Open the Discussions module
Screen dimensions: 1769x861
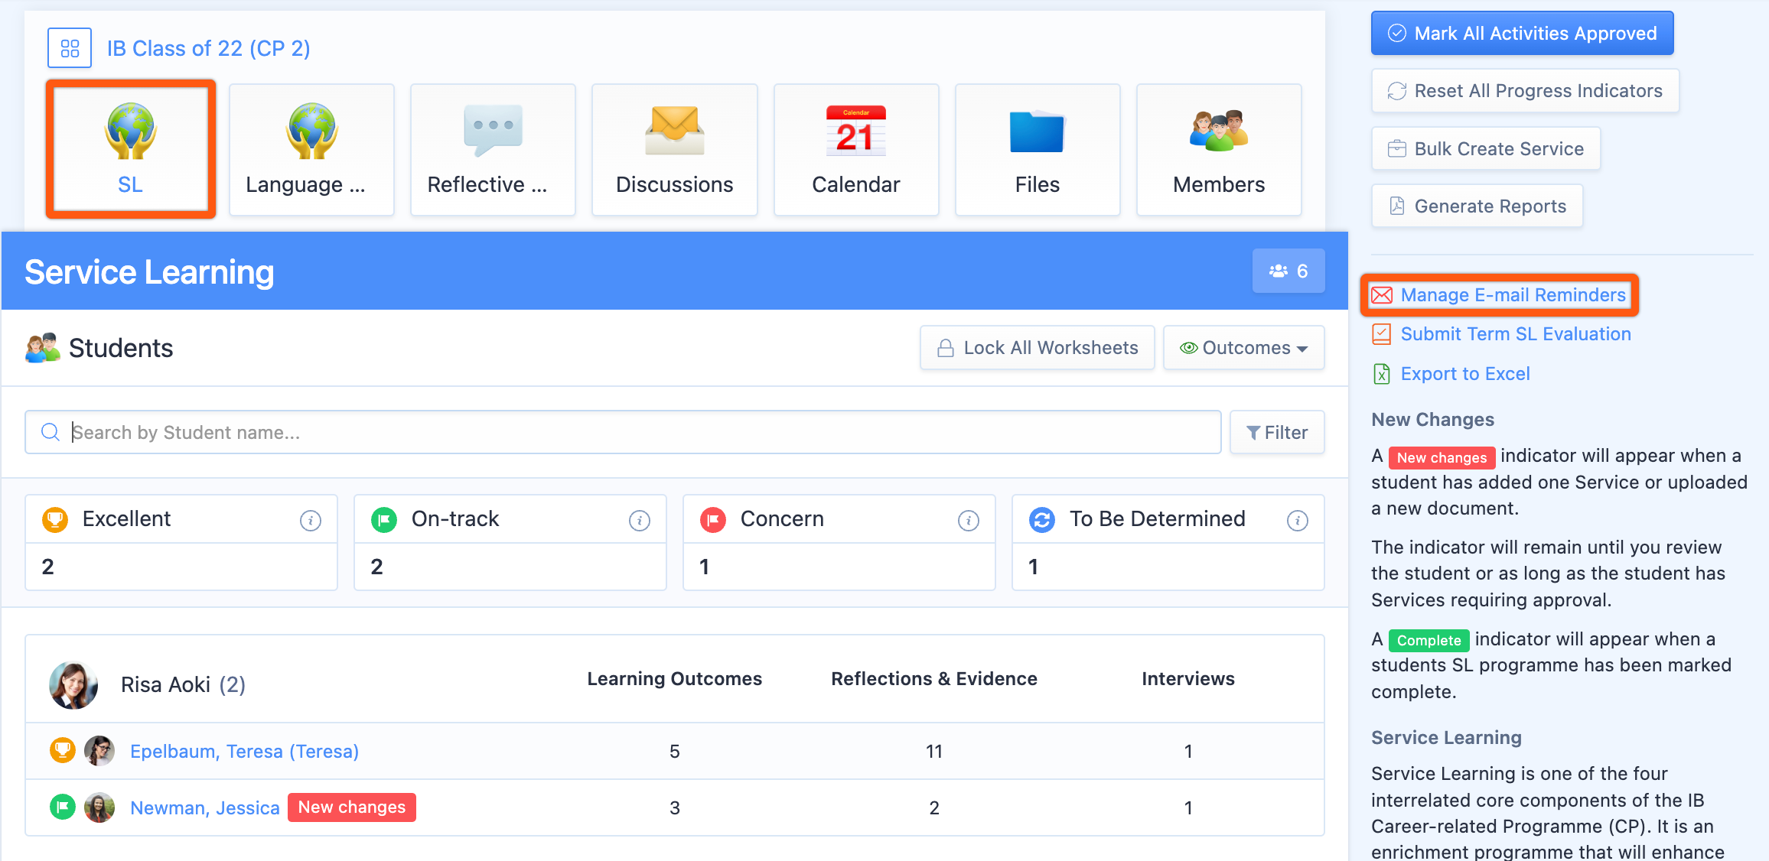tap(674, 149)
